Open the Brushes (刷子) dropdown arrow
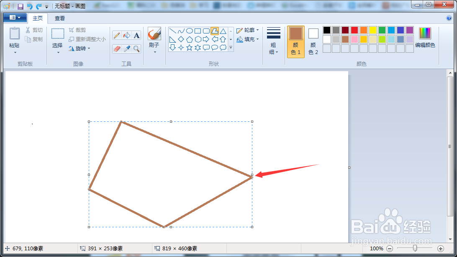The width and height of the screenshot is (457, 257). coord(154,52)
